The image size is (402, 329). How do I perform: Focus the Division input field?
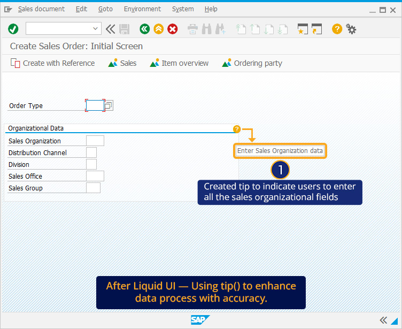(91, 164)
